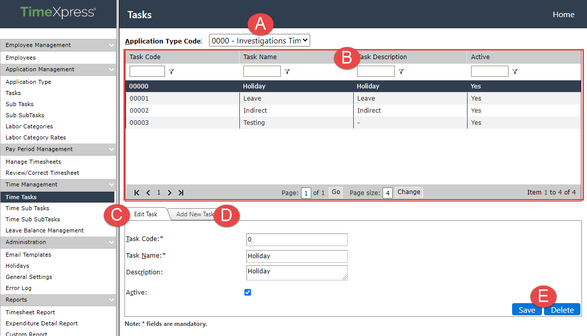This screenshot has height=336, width=587.
Task: Click page number 1 in the pager
Action: 159,193
